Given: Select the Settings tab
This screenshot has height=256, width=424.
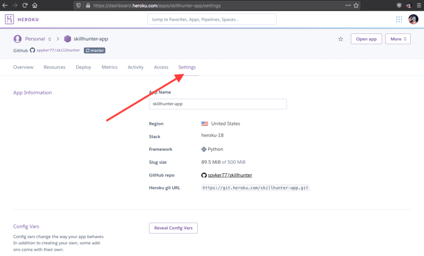Looking at the screenshot, I should 187,67.
